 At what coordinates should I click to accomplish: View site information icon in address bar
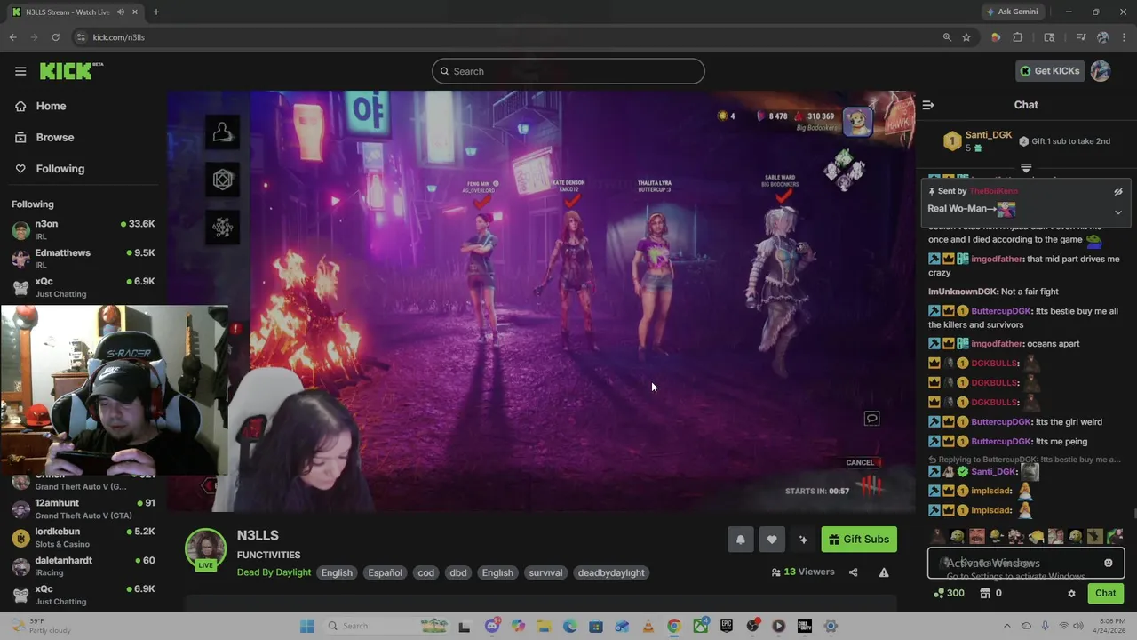[81, 37]
